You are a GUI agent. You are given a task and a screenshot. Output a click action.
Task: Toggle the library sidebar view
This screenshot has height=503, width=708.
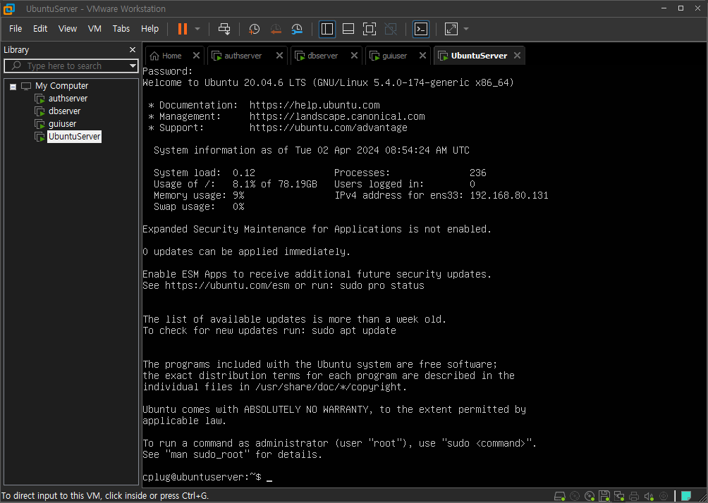click(x=327, y=29)
